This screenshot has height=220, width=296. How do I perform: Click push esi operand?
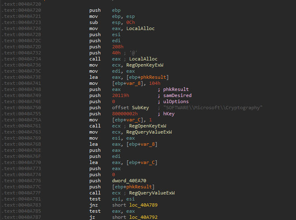pos(116,35)
